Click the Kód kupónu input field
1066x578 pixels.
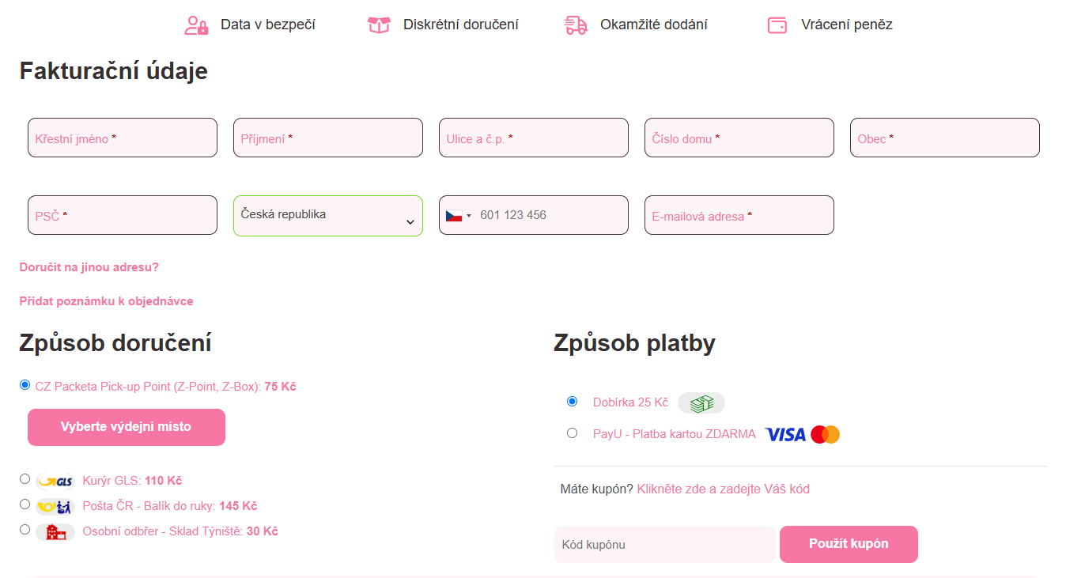(x=664, y=544)
